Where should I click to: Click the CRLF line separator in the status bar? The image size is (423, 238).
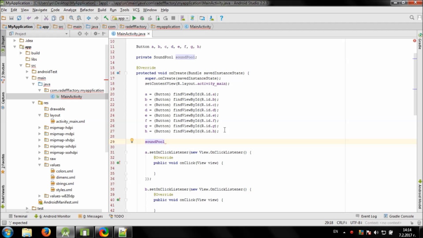342,223
